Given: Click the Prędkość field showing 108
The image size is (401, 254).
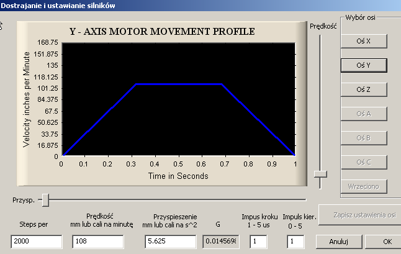Looking at the screenshot, I should click(98, 242).
